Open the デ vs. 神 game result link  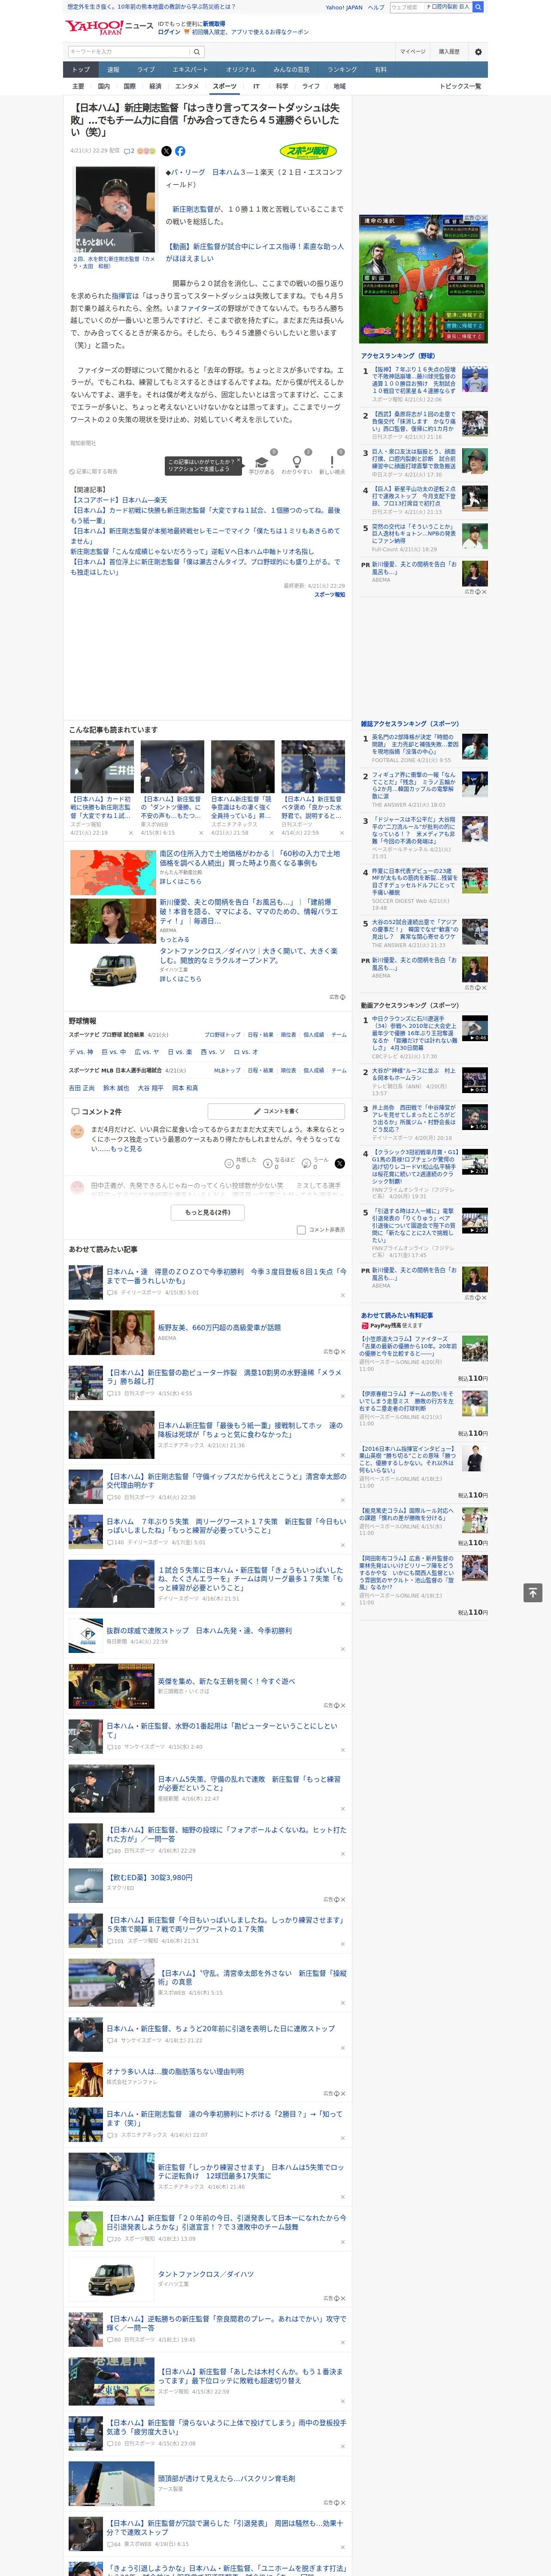tap(81, 1052)
